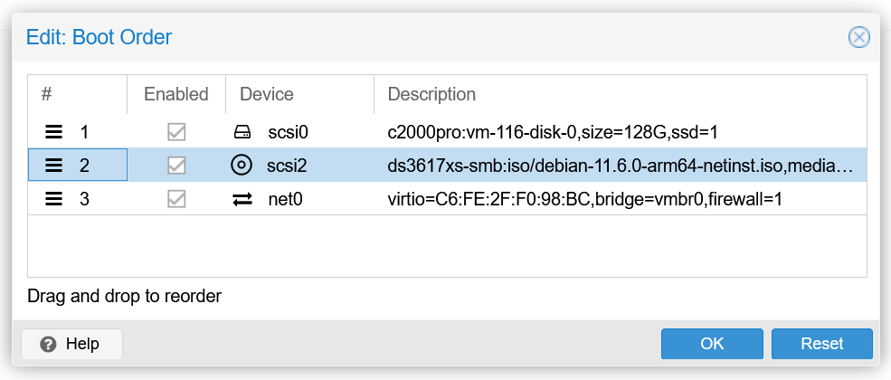Select the debian netinst ISO description

pos(621,166)
